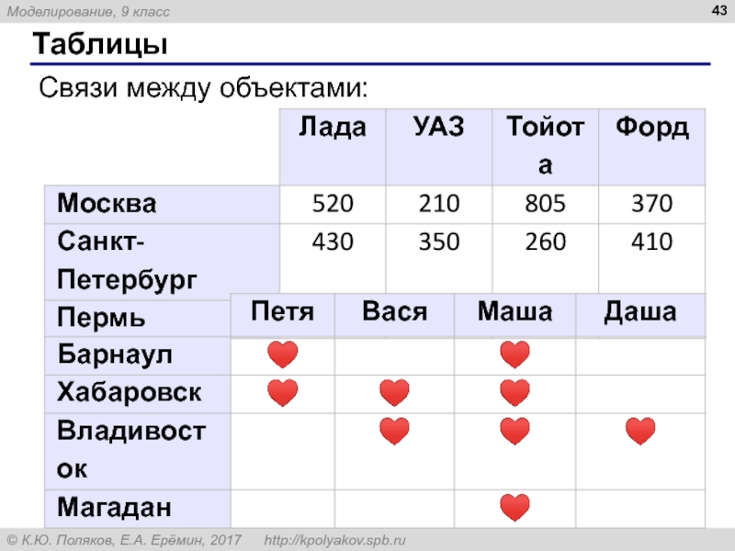
Task: Click the heart in Барнаул row under Петя
Action: (283, 354)
